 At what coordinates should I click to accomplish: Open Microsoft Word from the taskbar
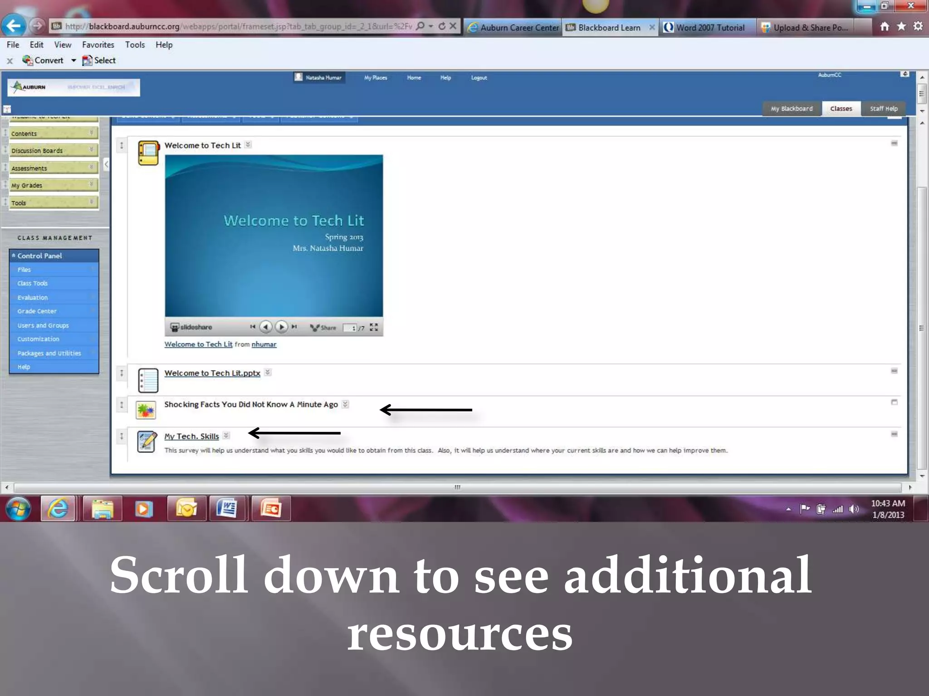[227, 508]
